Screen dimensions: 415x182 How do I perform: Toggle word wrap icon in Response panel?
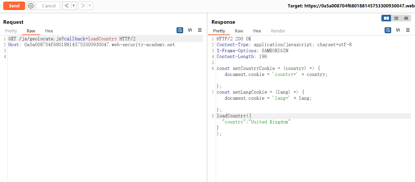pos(388,30)
